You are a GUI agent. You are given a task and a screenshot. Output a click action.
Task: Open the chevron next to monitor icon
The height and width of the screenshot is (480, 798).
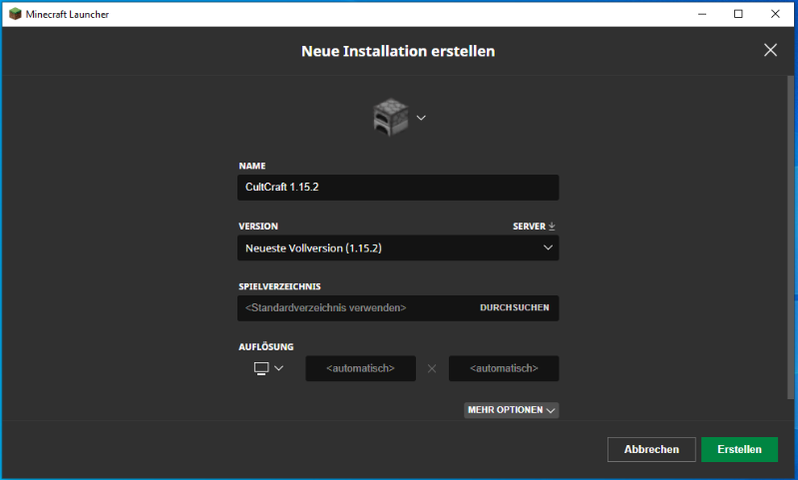(x=279, y=368)
